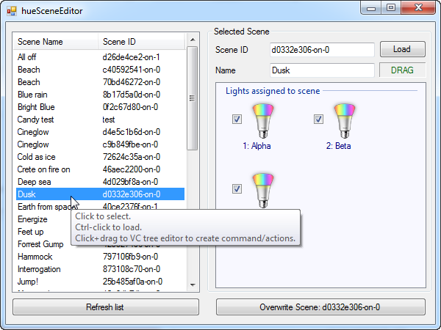
Task: Click scene ID d26de4ce2-on-1
Action: coord(131,57)
